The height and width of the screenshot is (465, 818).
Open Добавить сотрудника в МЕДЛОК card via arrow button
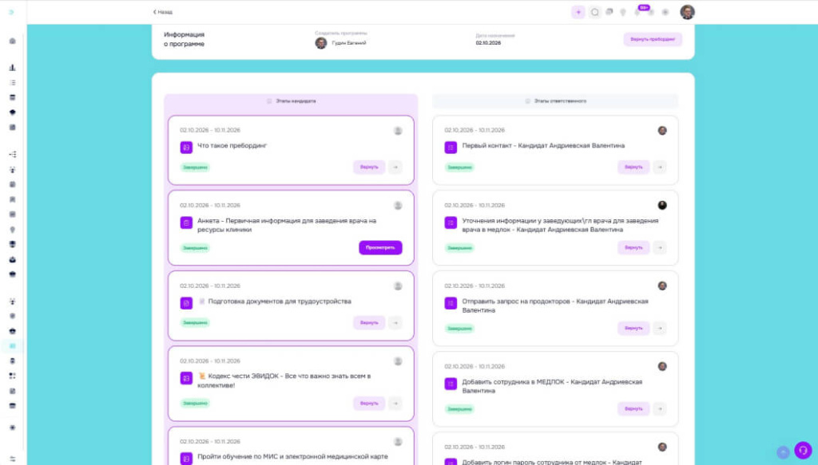pos(660,408)
